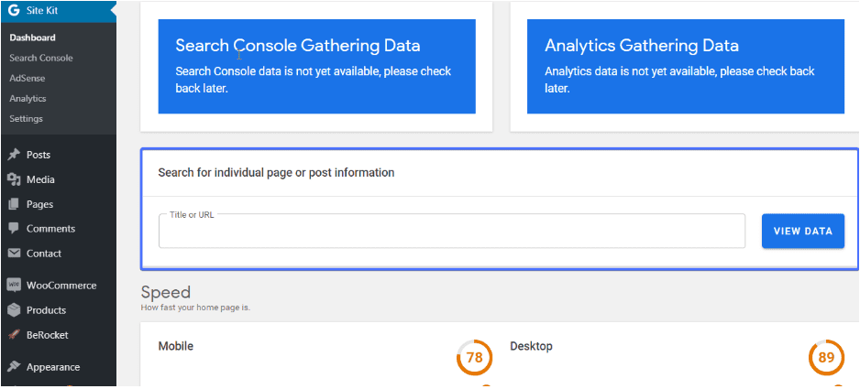The height and width of the screenshot is (389, 860).
Task: Click the Contact envelope icon
Action: point(14,254)
